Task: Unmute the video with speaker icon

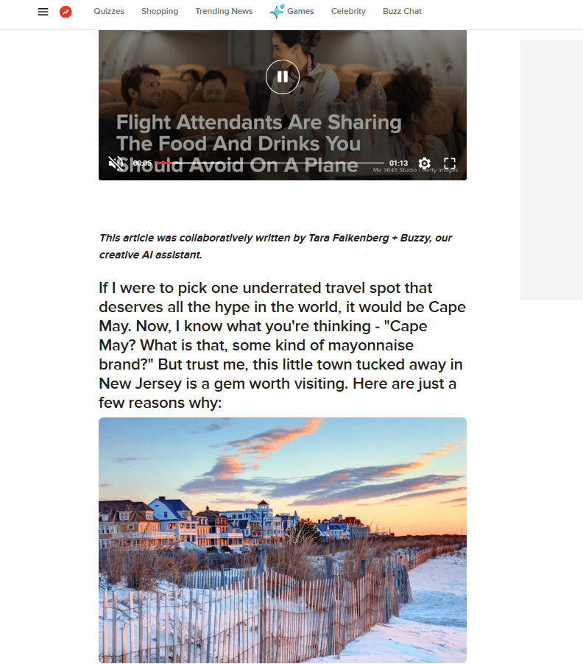Action: (x=116, y=163)
